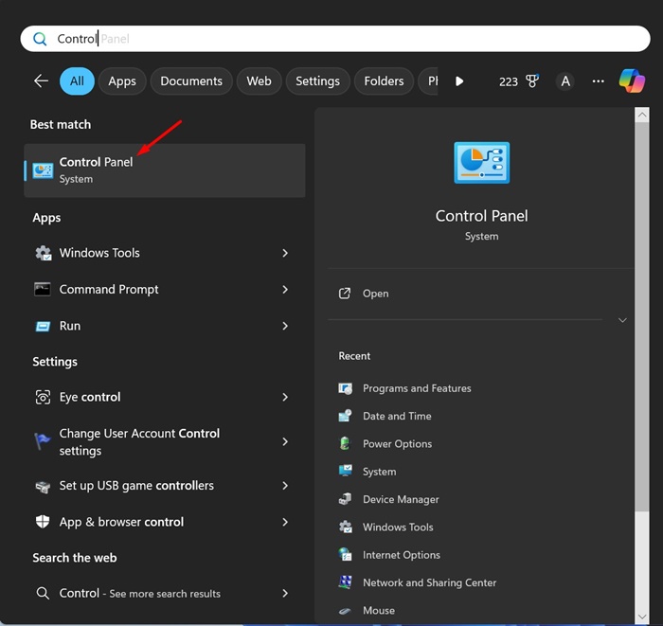Click the Eye control icon
This screenshot has height=626, width=663.
43,397
